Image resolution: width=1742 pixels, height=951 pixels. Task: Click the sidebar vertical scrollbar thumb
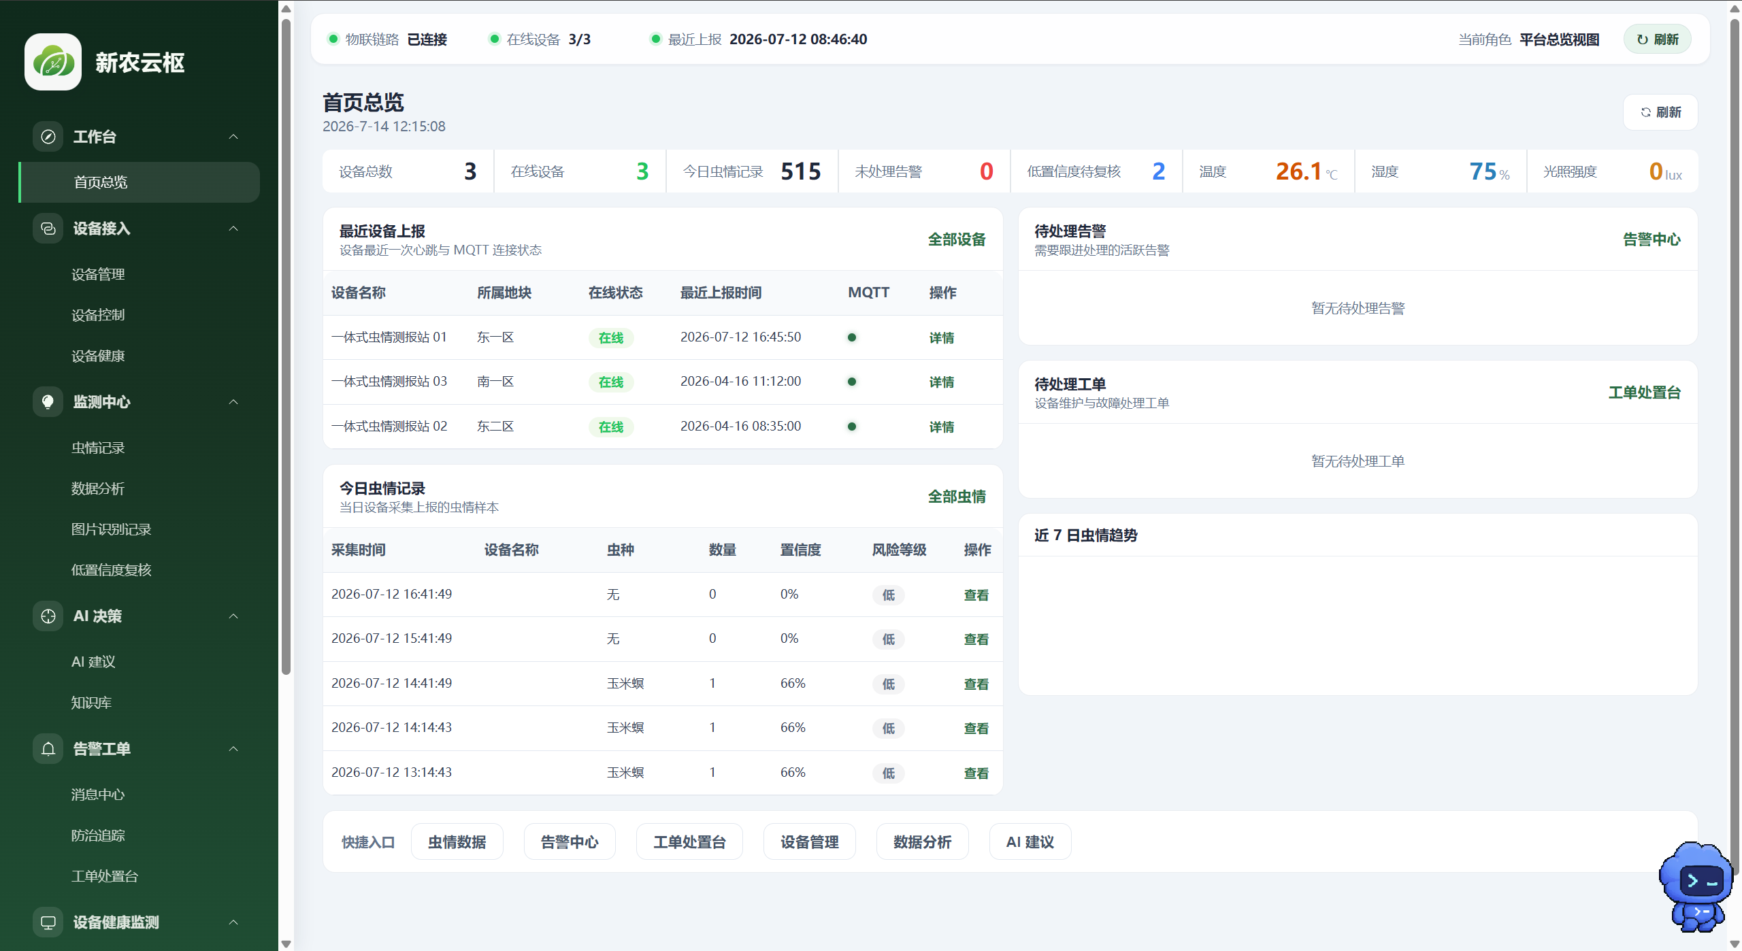pos(286,347)
